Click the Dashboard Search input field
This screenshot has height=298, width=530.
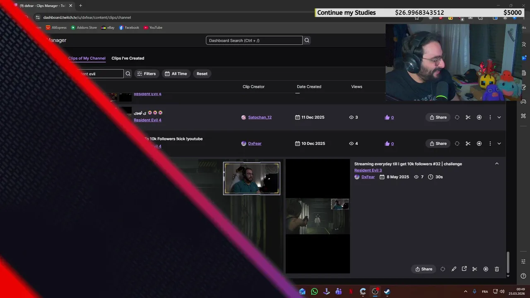(x=254, y=41)
